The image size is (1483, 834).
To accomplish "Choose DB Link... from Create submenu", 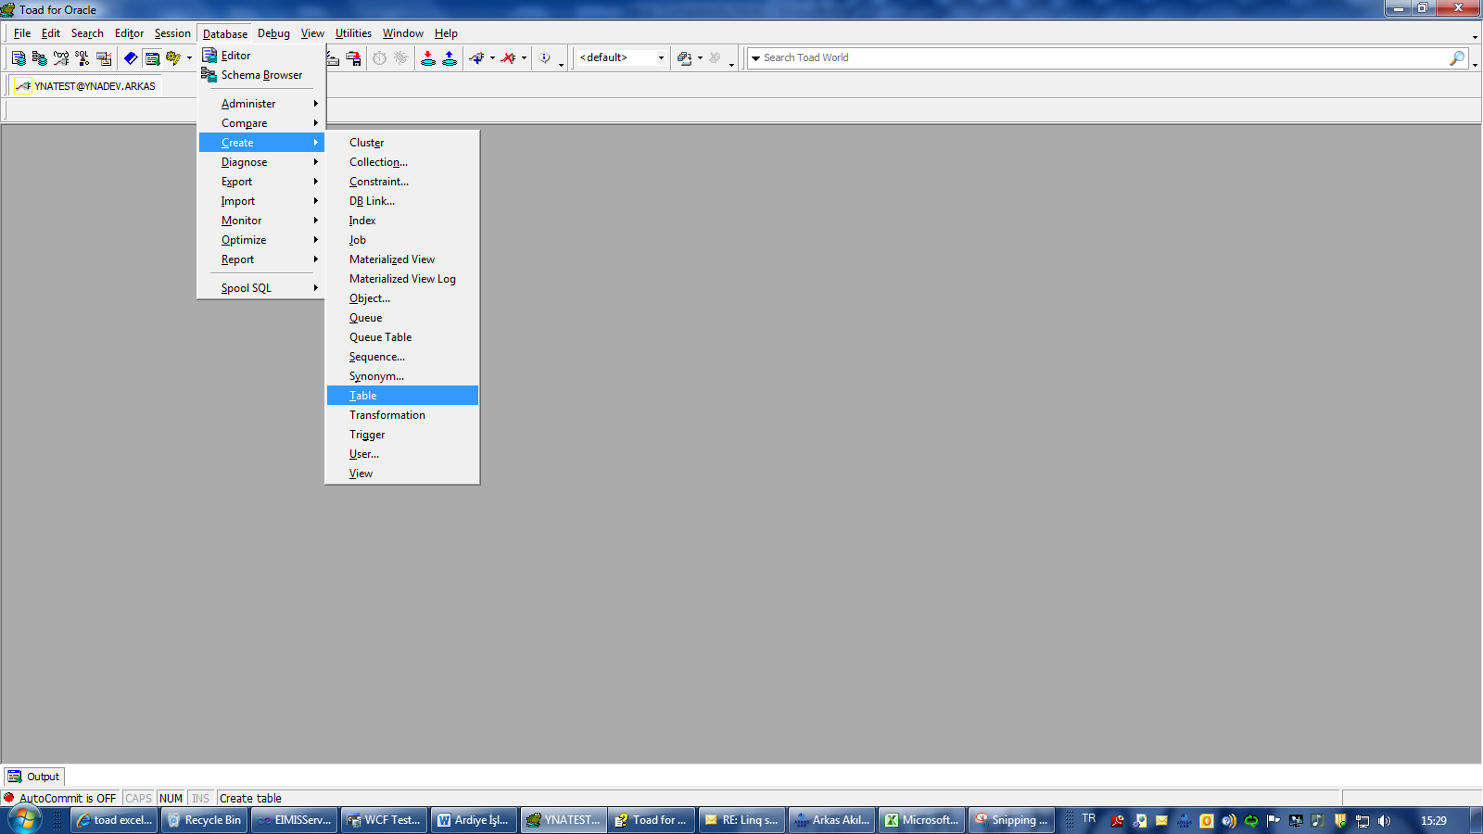I will point(402,201).
